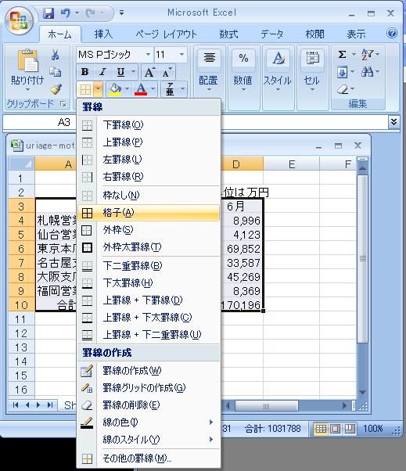The image size is (406, 471).
Task: Open the font size 11 dropdown
Action: (181, 54)
